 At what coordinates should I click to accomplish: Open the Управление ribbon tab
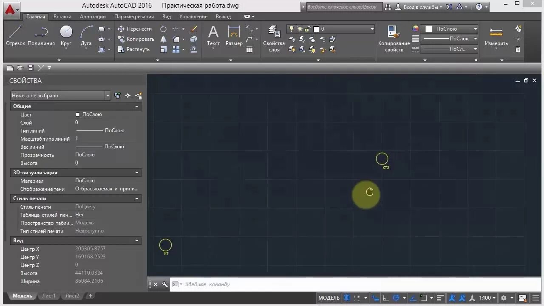pyautogui.click(x=193, y=17)
